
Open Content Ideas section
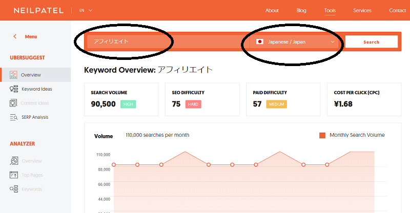(x=34, y=103)
